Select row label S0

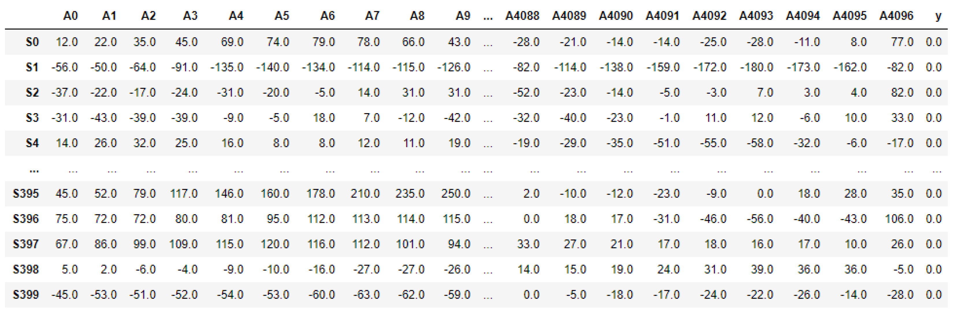pos(32,42)
